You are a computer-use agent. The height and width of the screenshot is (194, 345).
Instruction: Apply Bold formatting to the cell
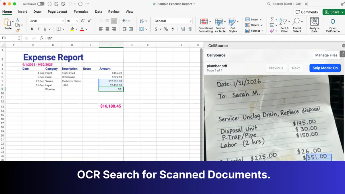coord(32,29)
